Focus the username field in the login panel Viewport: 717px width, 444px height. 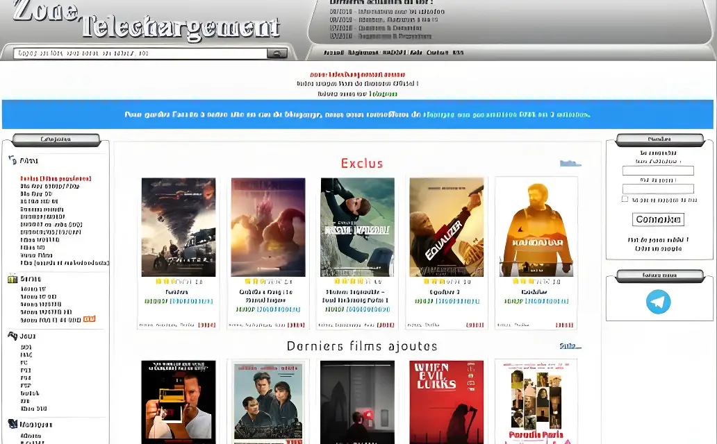tap(658, 171)
